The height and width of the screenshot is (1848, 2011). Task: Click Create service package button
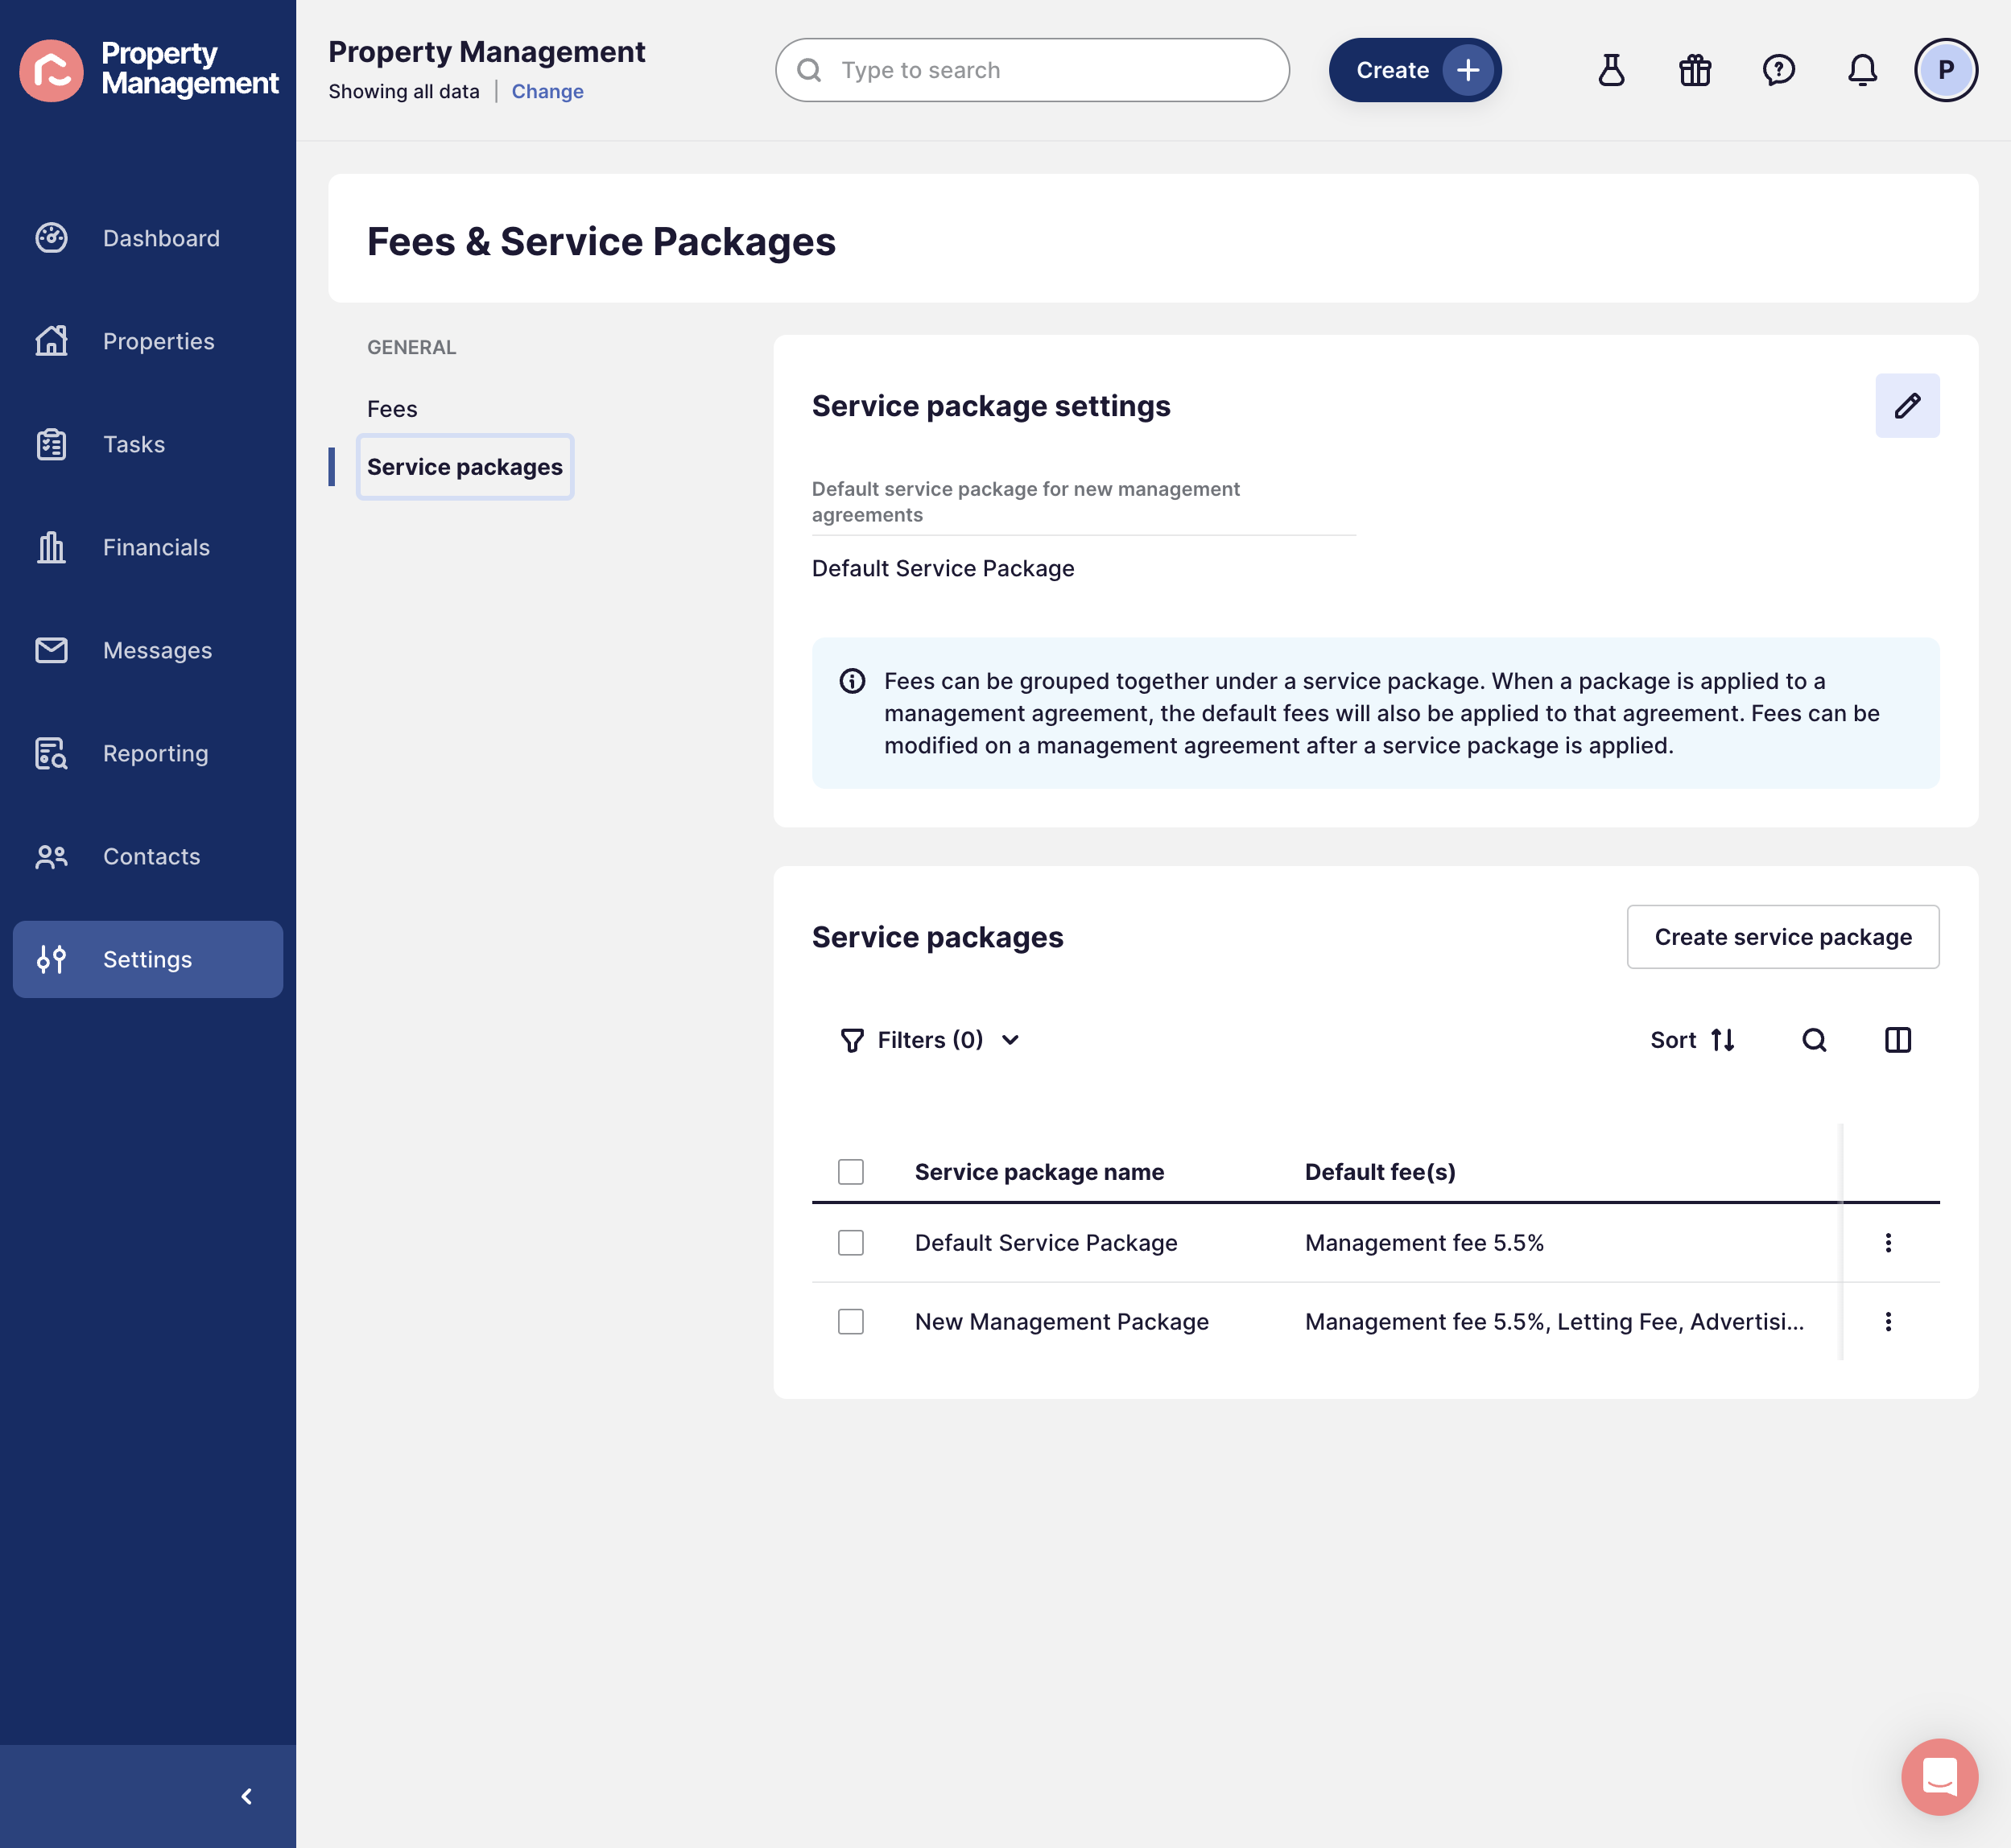click(x=1783, y=937)
